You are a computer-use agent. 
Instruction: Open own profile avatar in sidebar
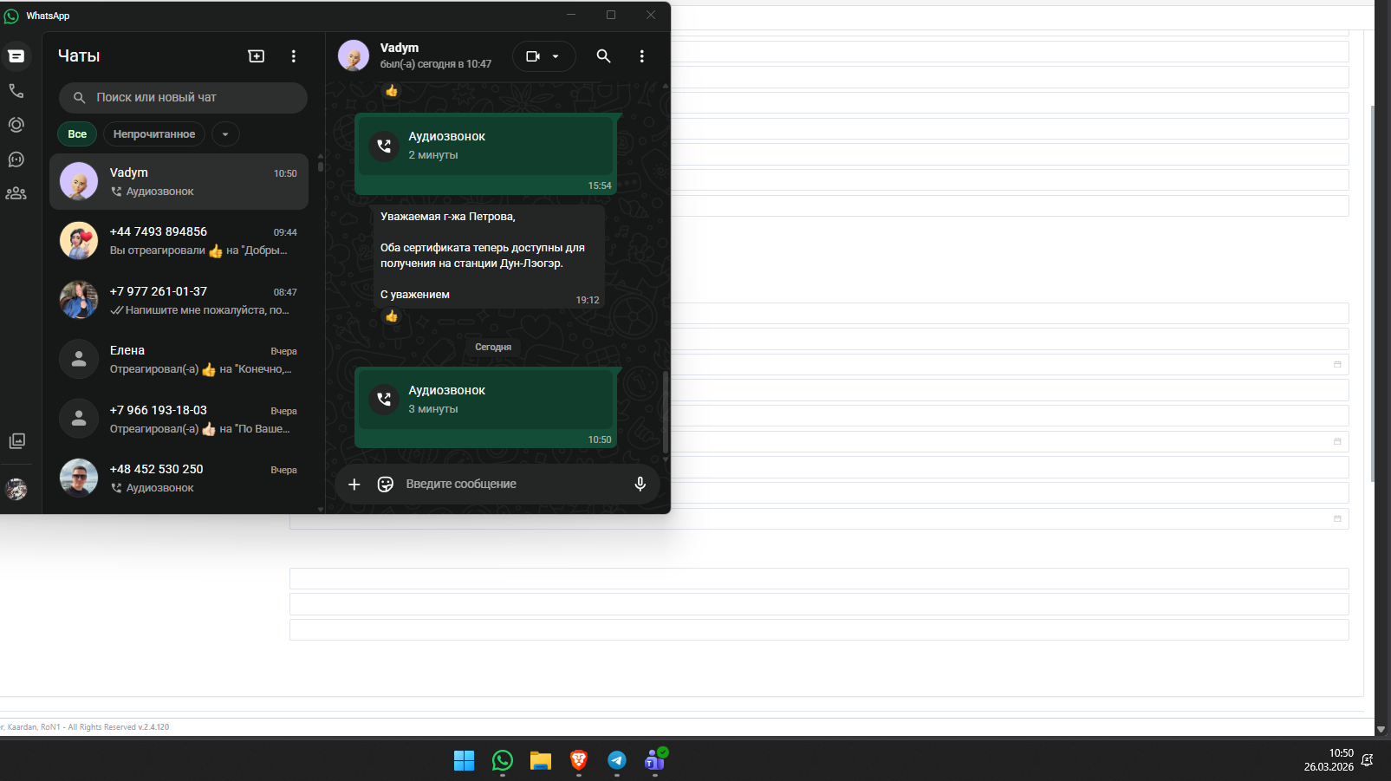(16, 489)
